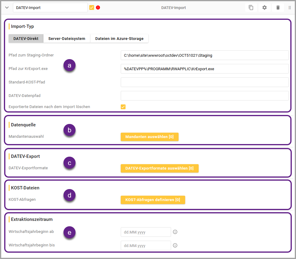
Task: Click info icon next to Wirtschaftsjahrbeginn ab
Action: click(x=175, y=232)
